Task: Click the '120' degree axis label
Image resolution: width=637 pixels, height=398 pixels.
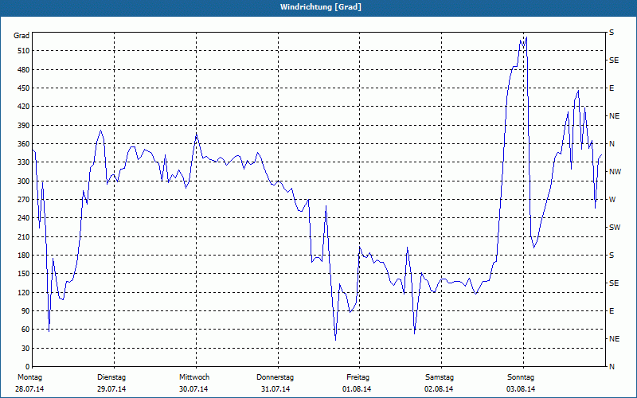Action: (x=24, y=292)
